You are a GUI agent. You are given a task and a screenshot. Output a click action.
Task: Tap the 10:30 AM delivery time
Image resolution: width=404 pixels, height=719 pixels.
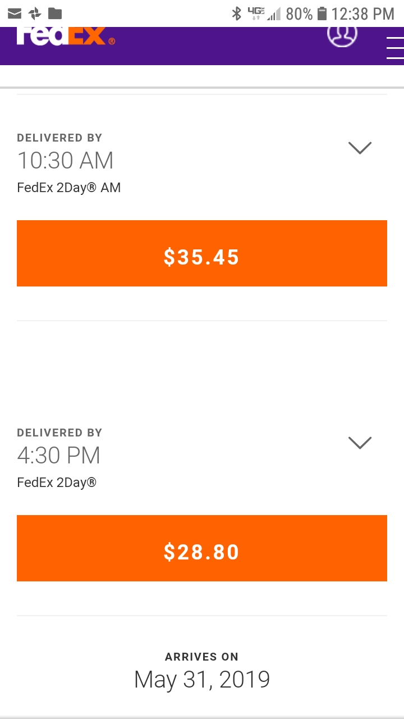pyautogui.click(x=66, y=161)
